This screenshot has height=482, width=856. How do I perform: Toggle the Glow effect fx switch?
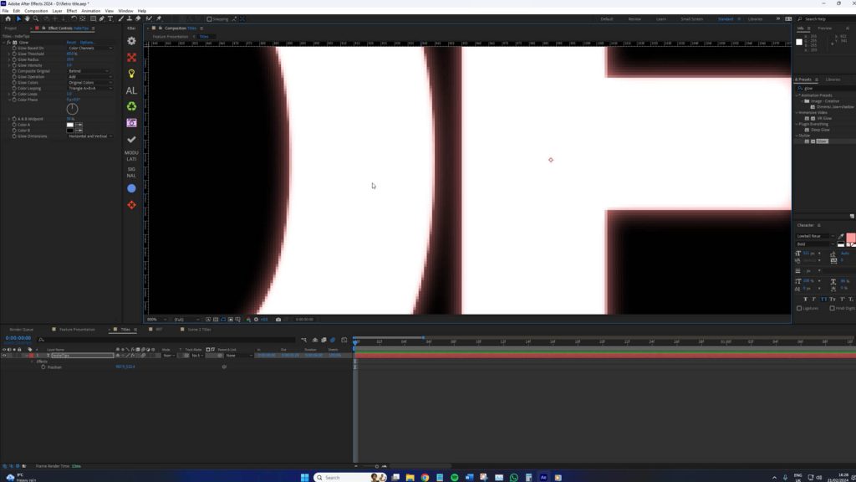click(x=8, y=42)
